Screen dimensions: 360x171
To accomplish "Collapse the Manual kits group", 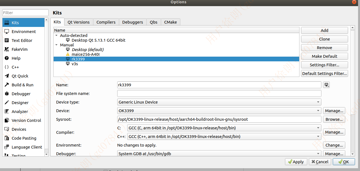I will click(x=57, y=45).
